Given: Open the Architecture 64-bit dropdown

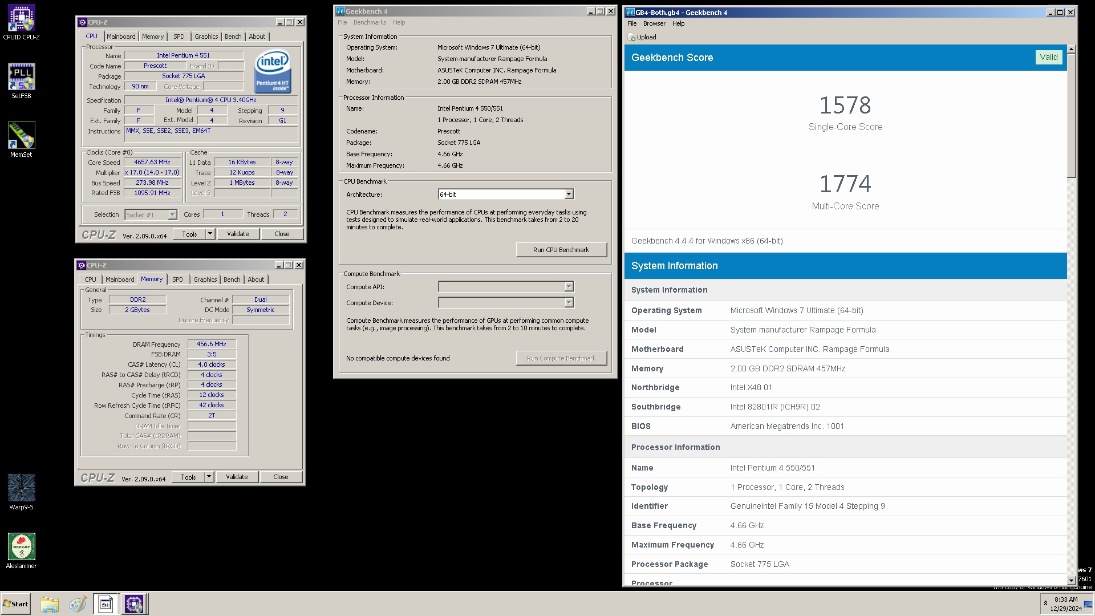Looking at the screenshot, I should tap(569, 194).
